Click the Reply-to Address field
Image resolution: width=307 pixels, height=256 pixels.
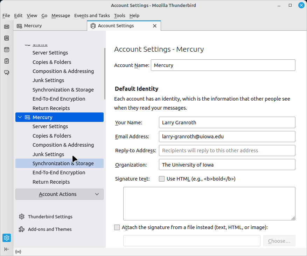click(x=227, y=151)
